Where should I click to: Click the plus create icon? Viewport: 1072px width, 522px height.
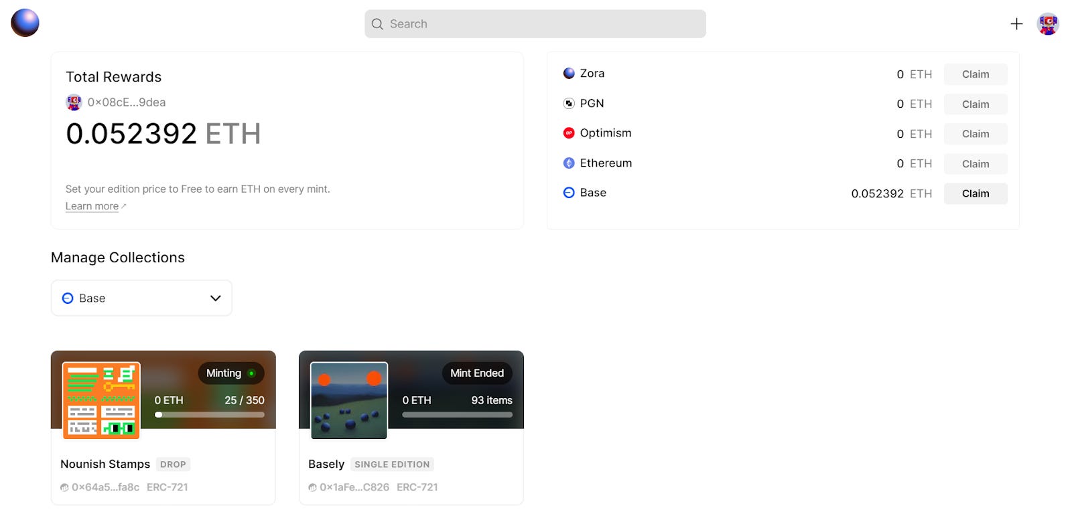coord(1016,24)
